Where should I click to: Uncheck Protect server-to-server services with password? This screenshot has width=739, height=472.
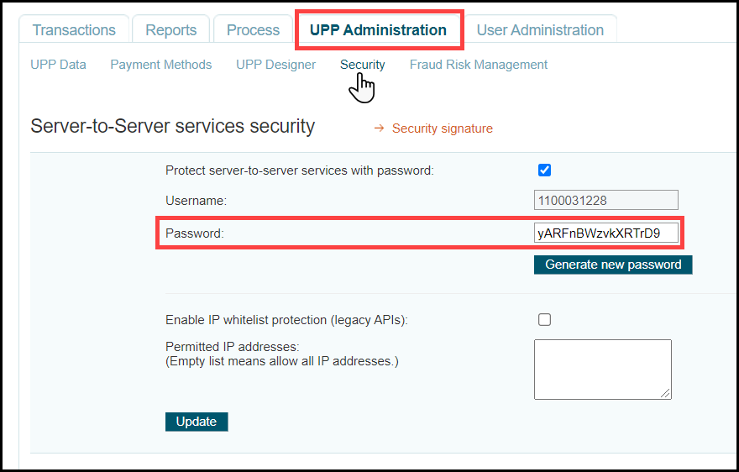click(544, 170)
